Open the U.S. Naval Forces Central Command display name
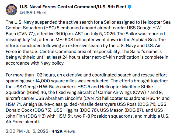Image resolution: width=177 pixels, height=140 pixels. pos(73,7)
